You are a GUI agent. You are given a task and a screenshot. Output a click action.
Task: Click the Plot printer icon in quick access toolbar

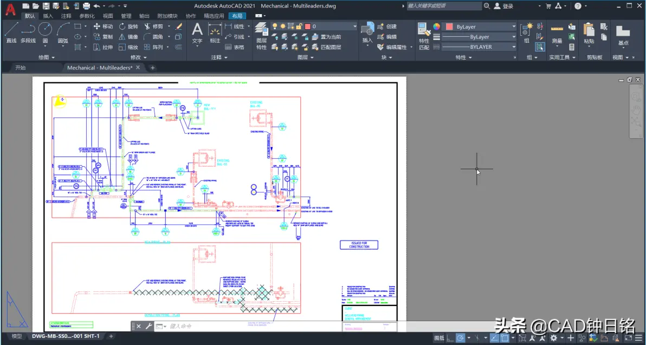point(86,6)
